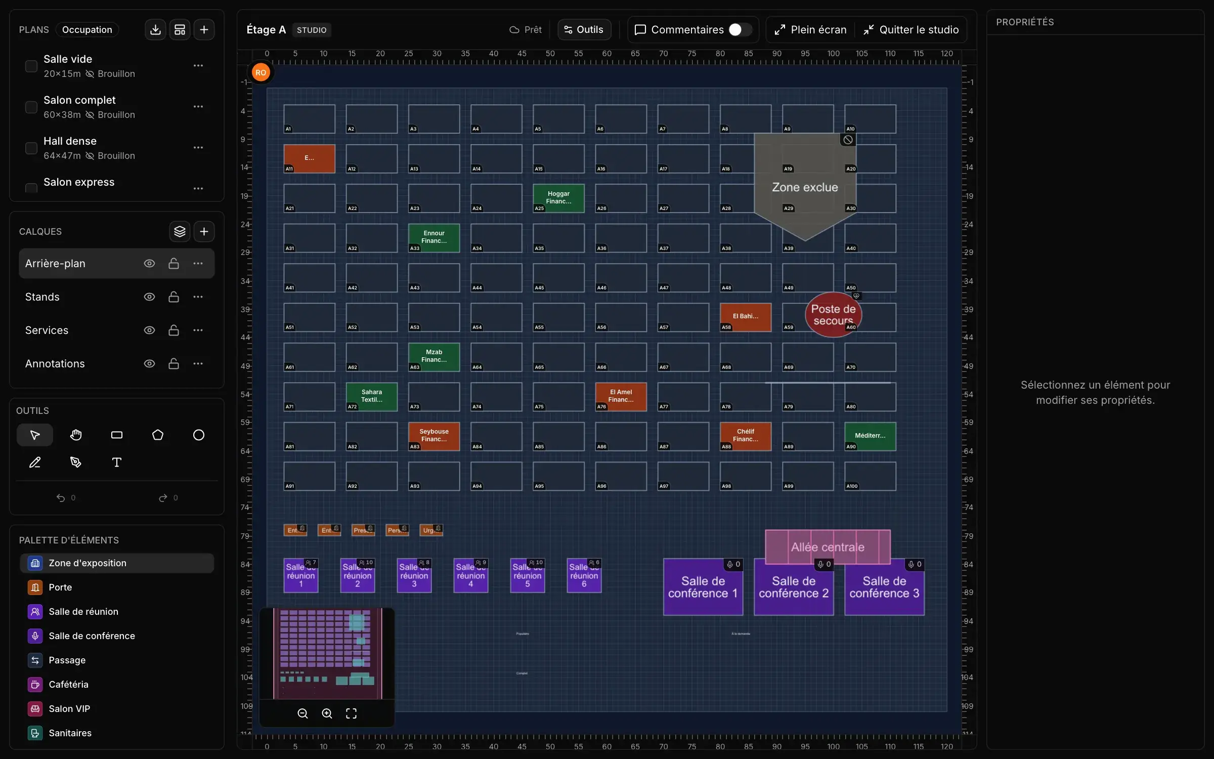The width and height of the screenshot is (1214, 759).
Task: Open more options for Stands layer
Action: click(x=198, y=297)
